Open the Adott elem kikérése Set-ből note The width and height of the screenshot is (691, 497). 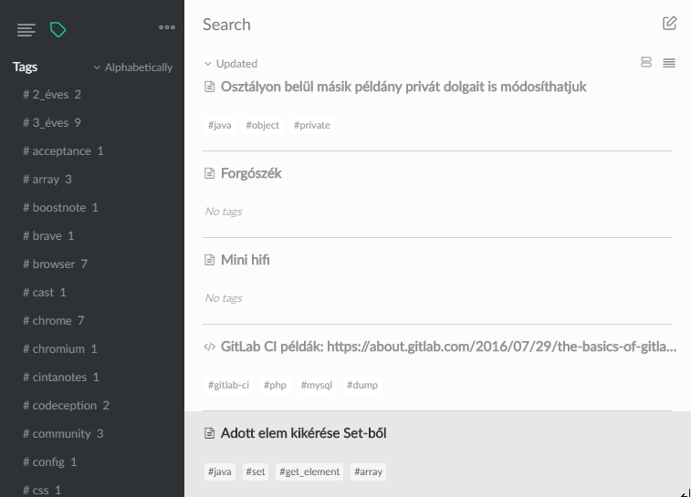coord(303,433)
